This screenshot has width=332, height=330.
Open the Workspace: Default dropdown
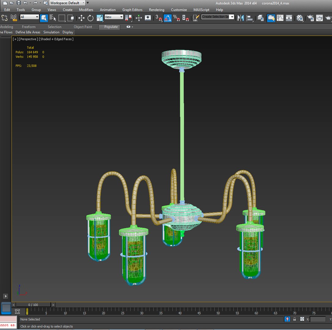coord(67,3)
